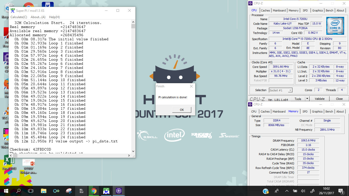349x196 pixels.
Task: Open volume speaker icon
Action: [x=303, y=191]
